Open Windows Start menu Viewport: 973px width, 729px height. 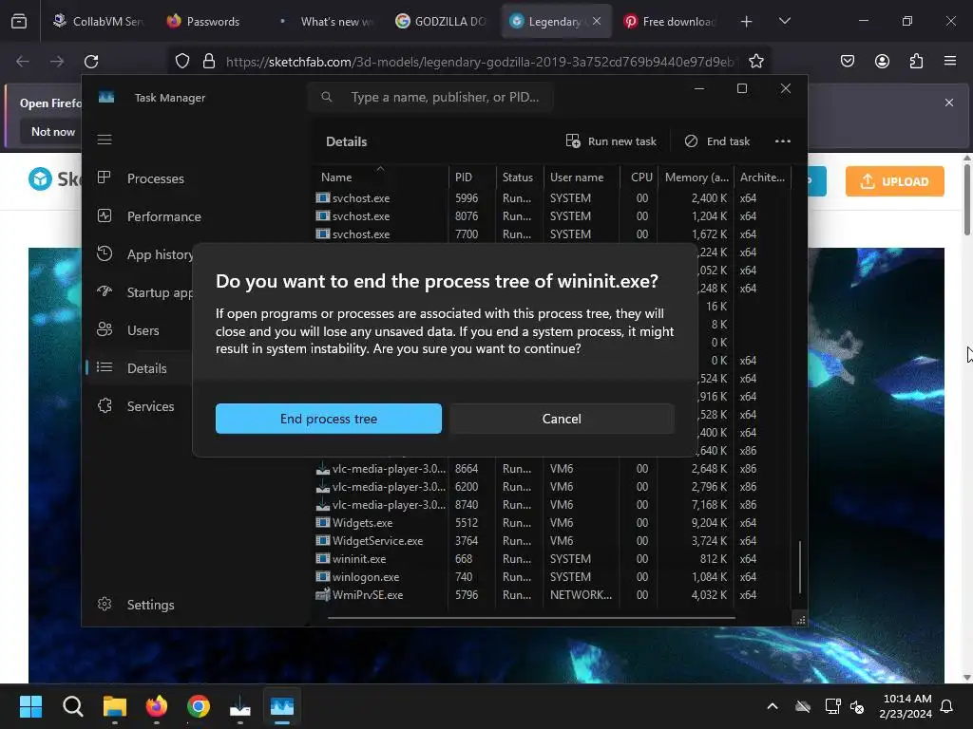pyautogui.click(x=30, y=706)
